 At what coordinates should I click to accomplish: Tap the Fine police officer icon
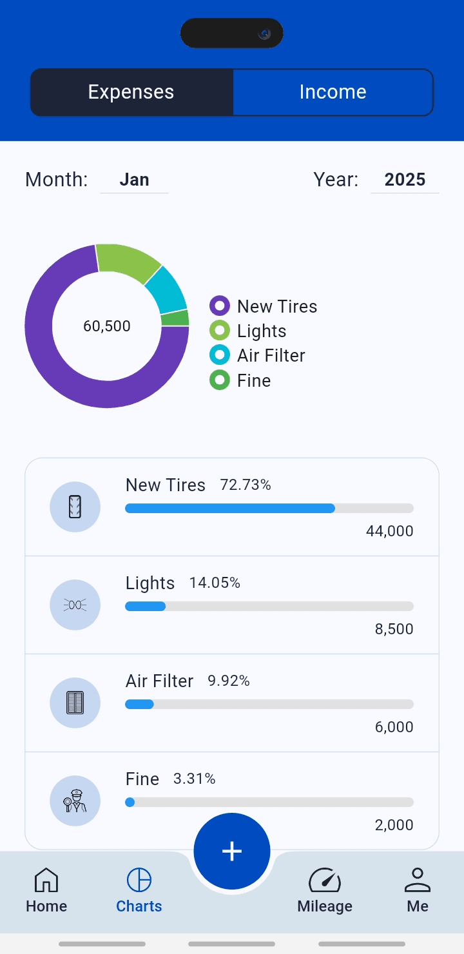click(75, 801)
